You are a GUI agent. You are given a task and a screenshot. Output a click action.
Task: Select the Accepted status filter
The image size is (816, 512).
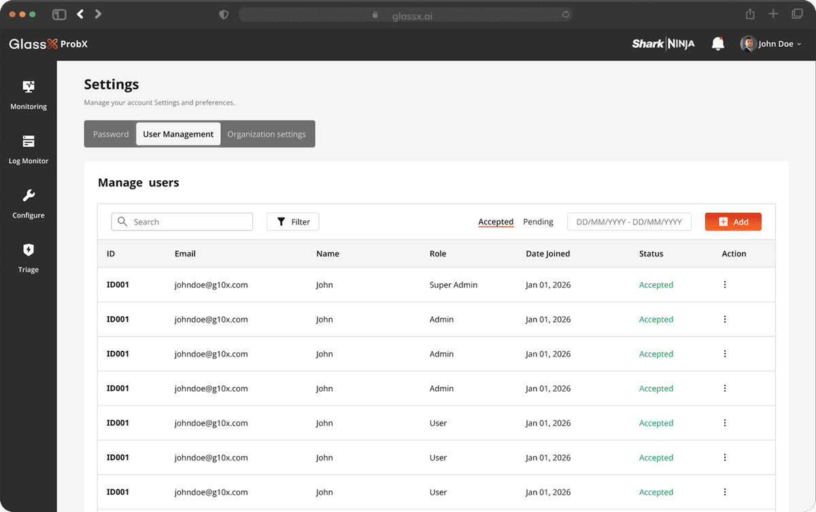496,222
